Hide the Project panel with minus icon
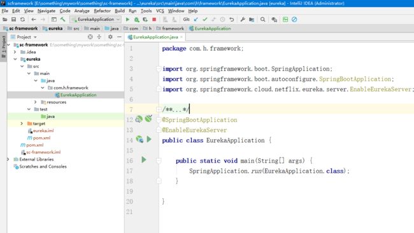 pyautogui.click(x=119, y=37)
